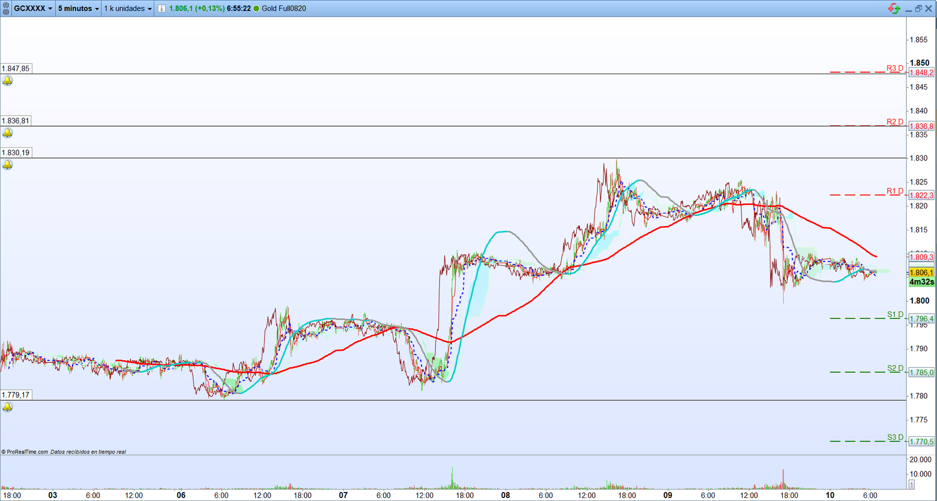The width and height of the screenshot is (937, 501).
Task: Click date label 06 on time axis
Action: (x=181, y=495)
